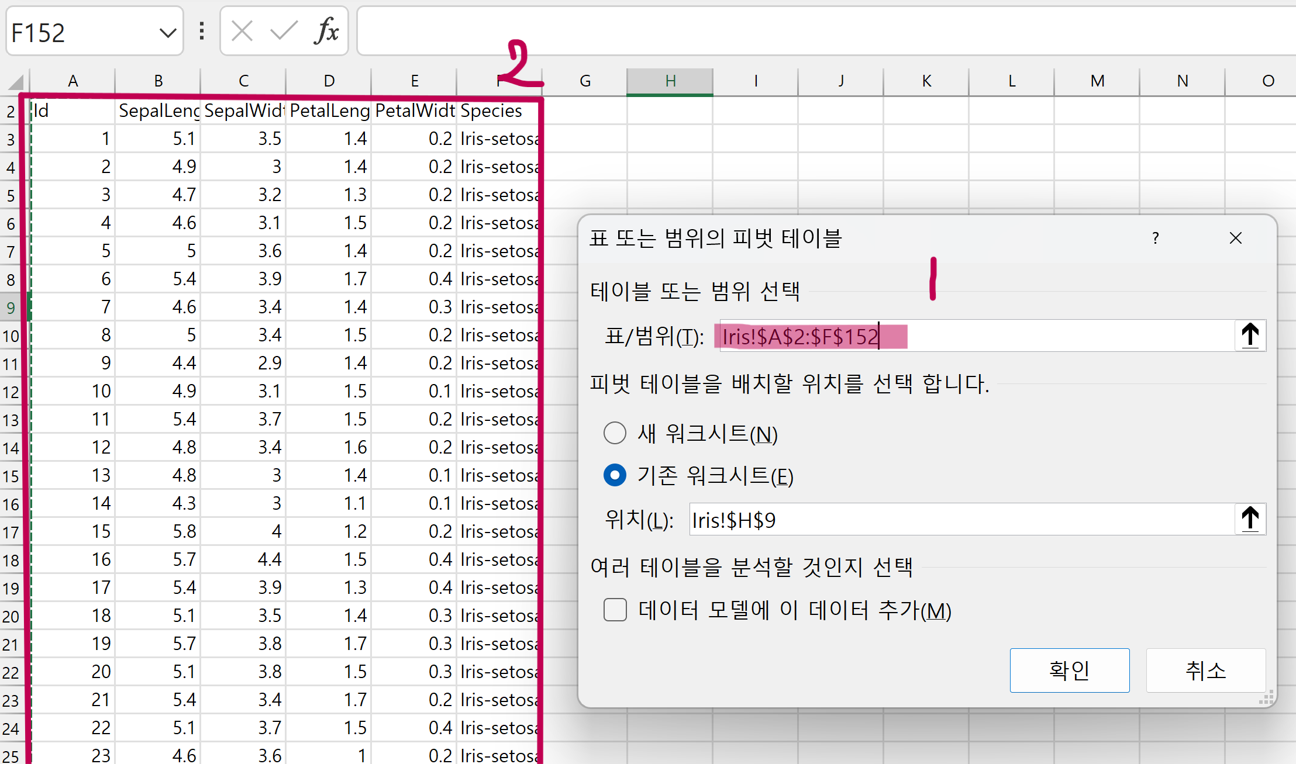This screenshot has height=764, width=1296.
Task: Check 데이터 모델에 이 데이터 추가
Action: tap(615, 610)
